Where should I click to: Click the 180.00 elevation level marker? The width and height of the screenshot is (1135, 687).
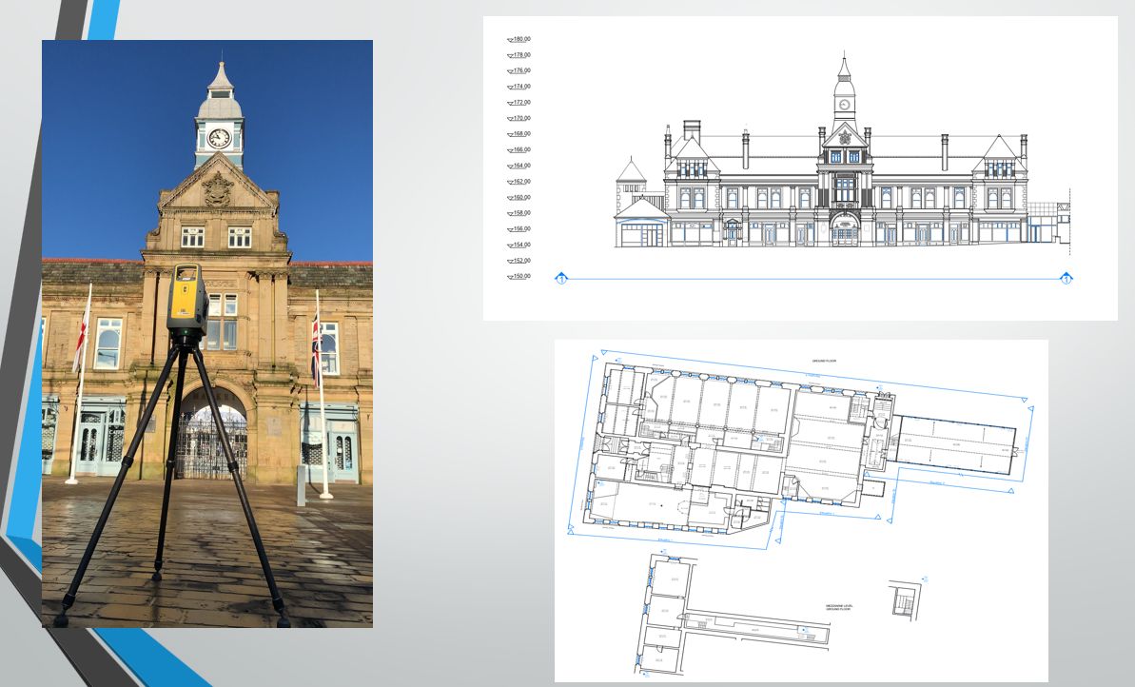click(519, 39)
